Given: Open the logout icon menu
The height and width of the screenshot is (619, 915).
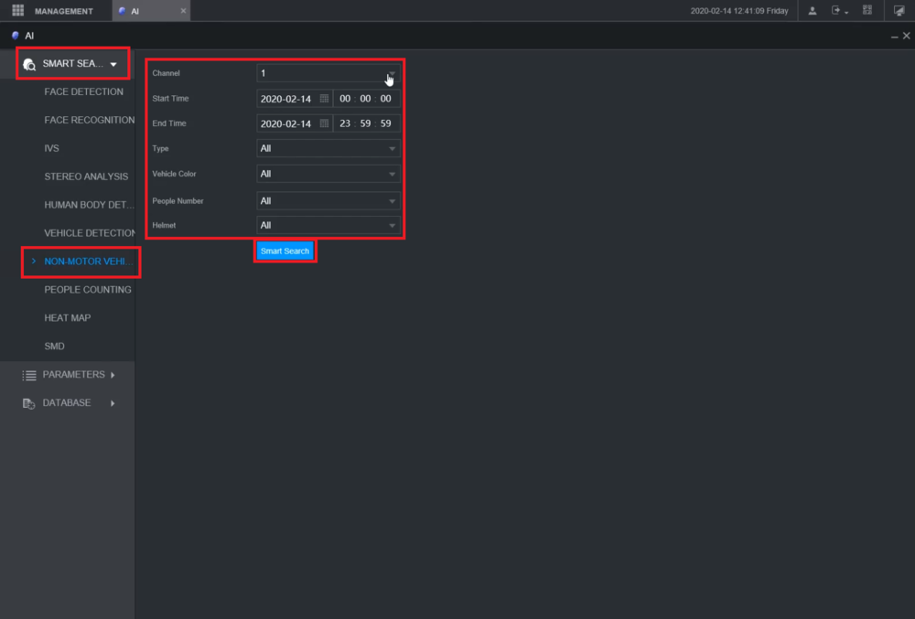Looking at the screenshot, I should coord(839,10).
